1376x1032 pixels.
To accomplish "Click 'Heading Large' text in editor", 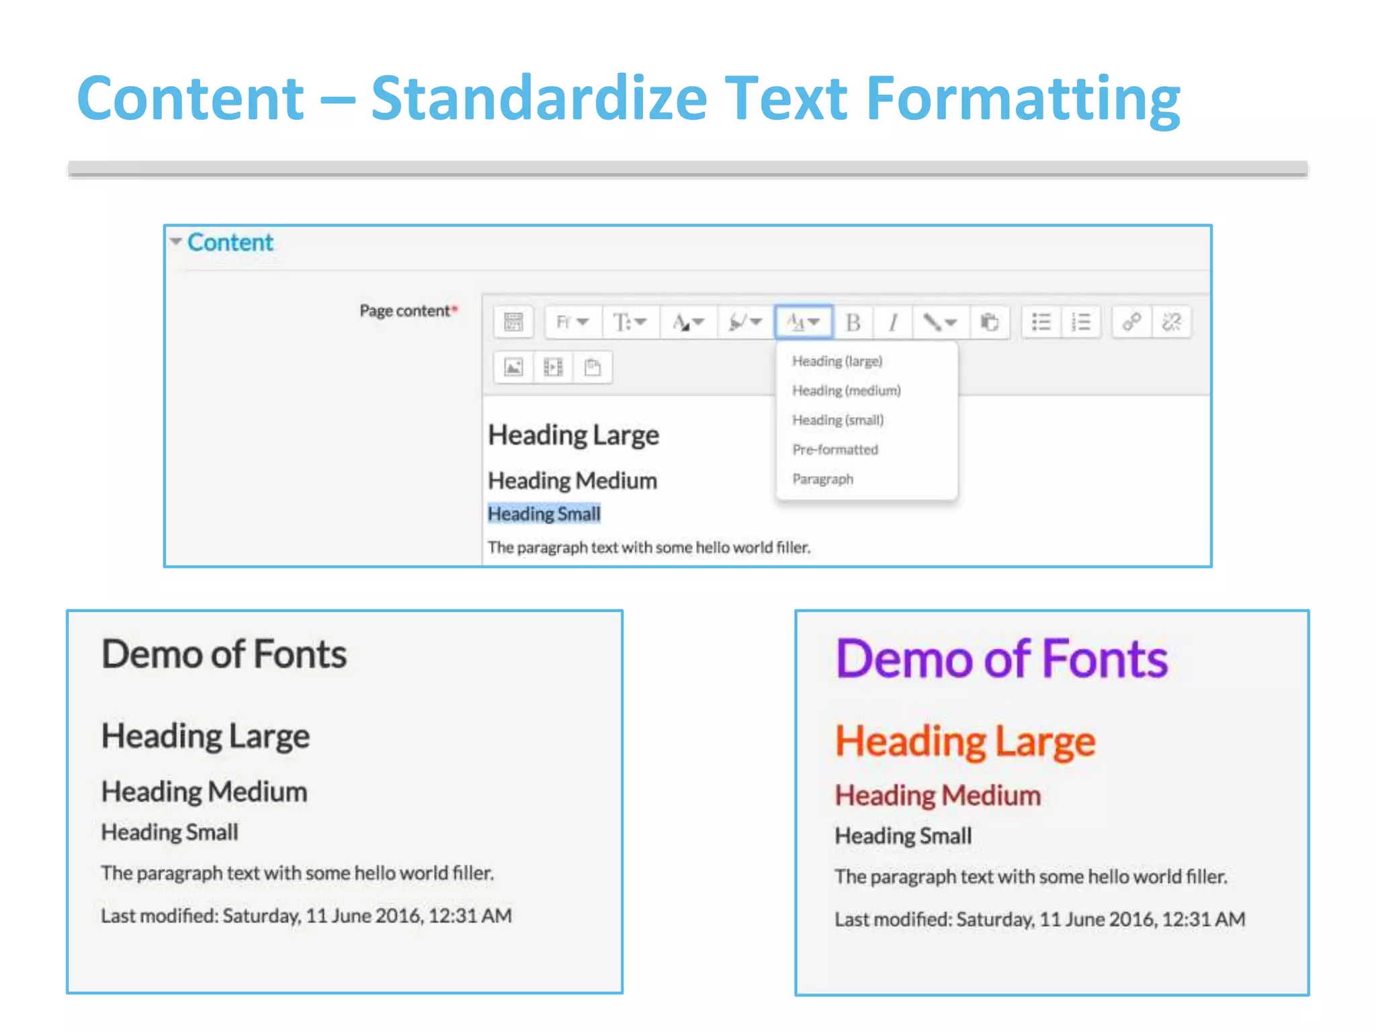I will (574, 435).
